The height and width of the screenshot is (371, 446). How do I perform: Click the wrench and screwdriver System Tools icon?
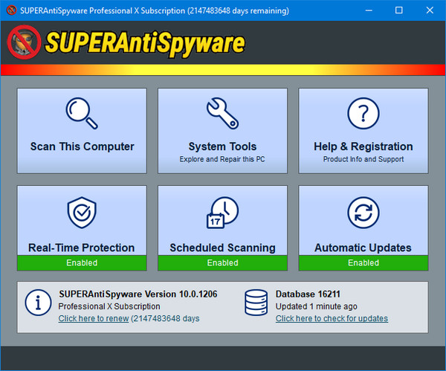(222, 114)
